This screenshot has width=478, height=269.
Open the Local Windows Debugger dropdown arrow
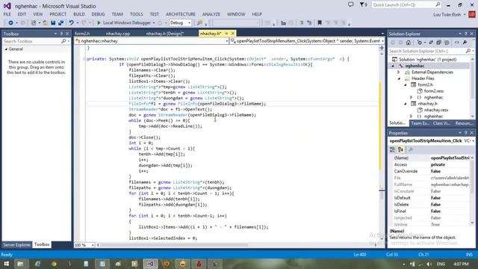[x=154, y=23]
